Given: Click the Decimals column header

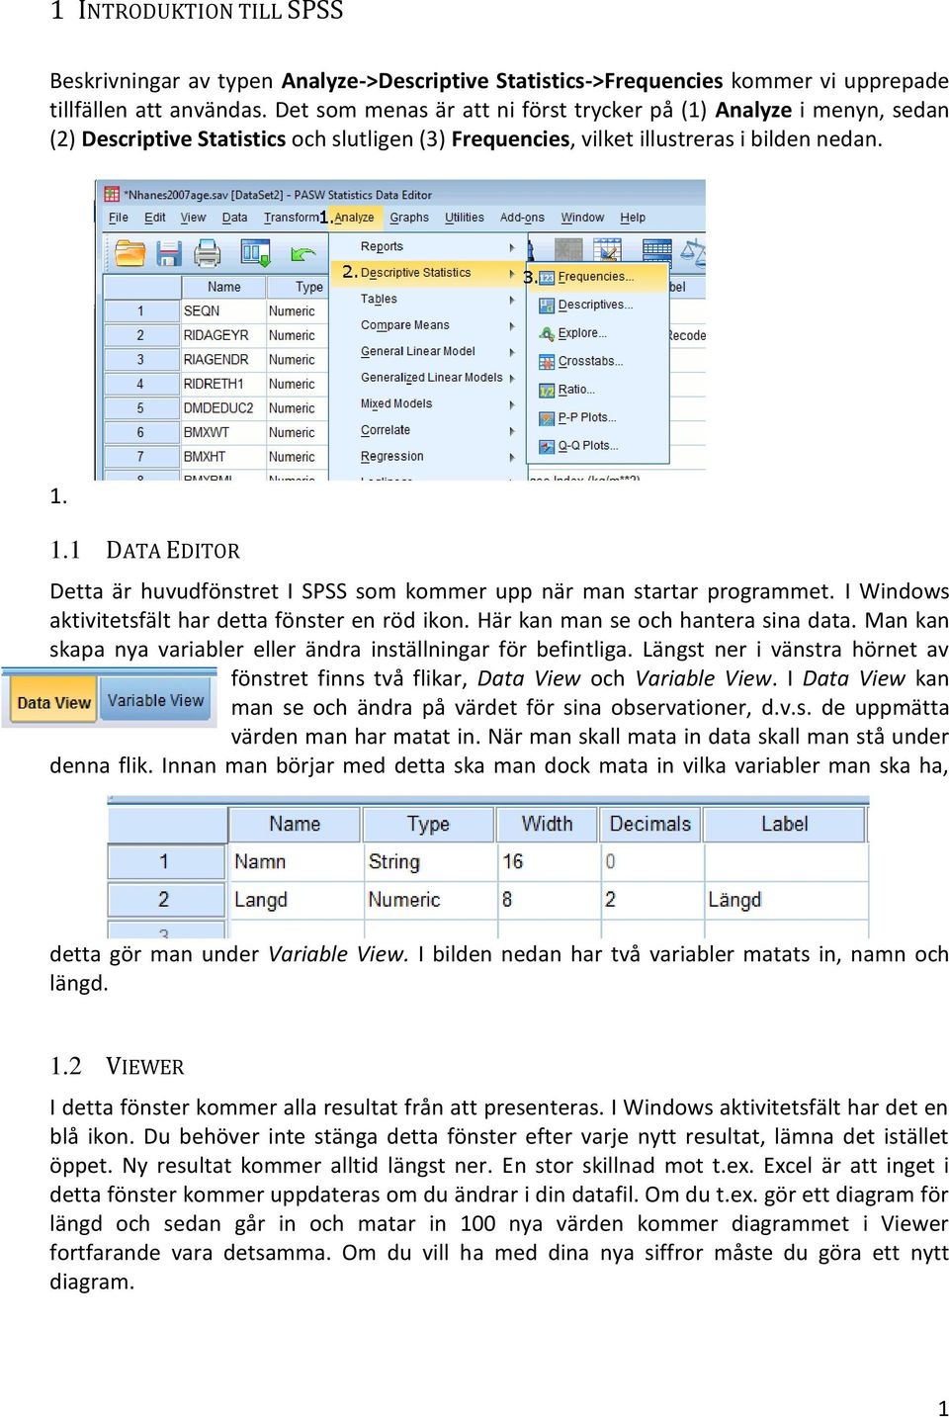Looking at the screenshot, I should (x=650, y=824).
